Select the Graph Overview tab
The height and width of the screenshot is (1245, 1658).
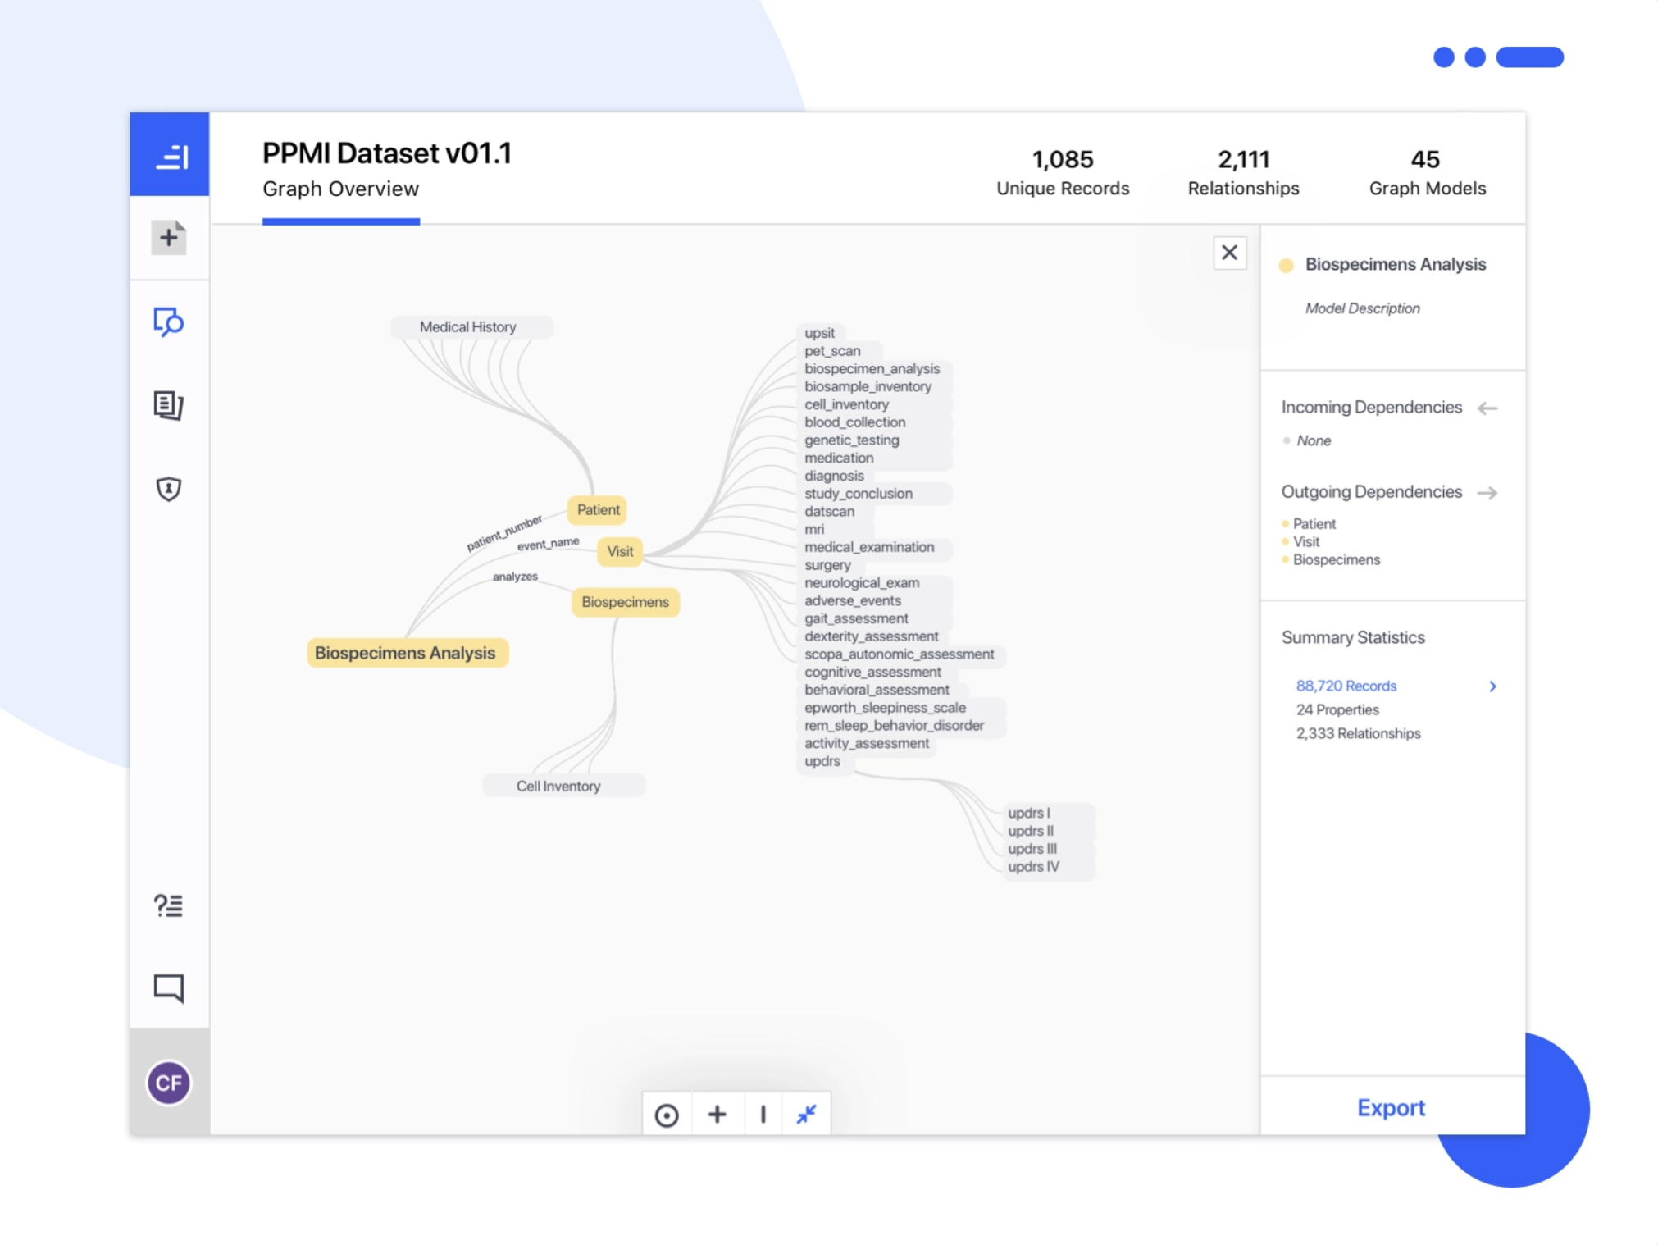[340, 189]
